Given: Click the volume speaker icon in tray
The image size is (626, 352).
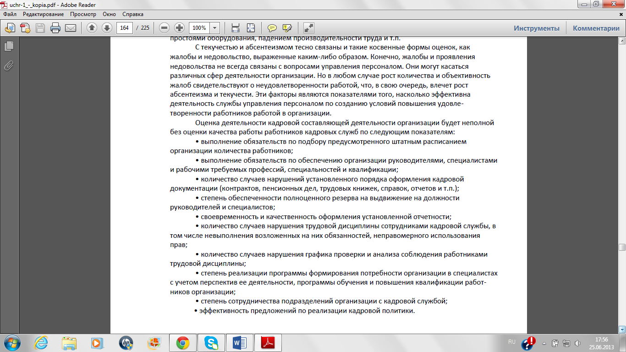Looking at the screenshot, I should (x=577, y=343).
